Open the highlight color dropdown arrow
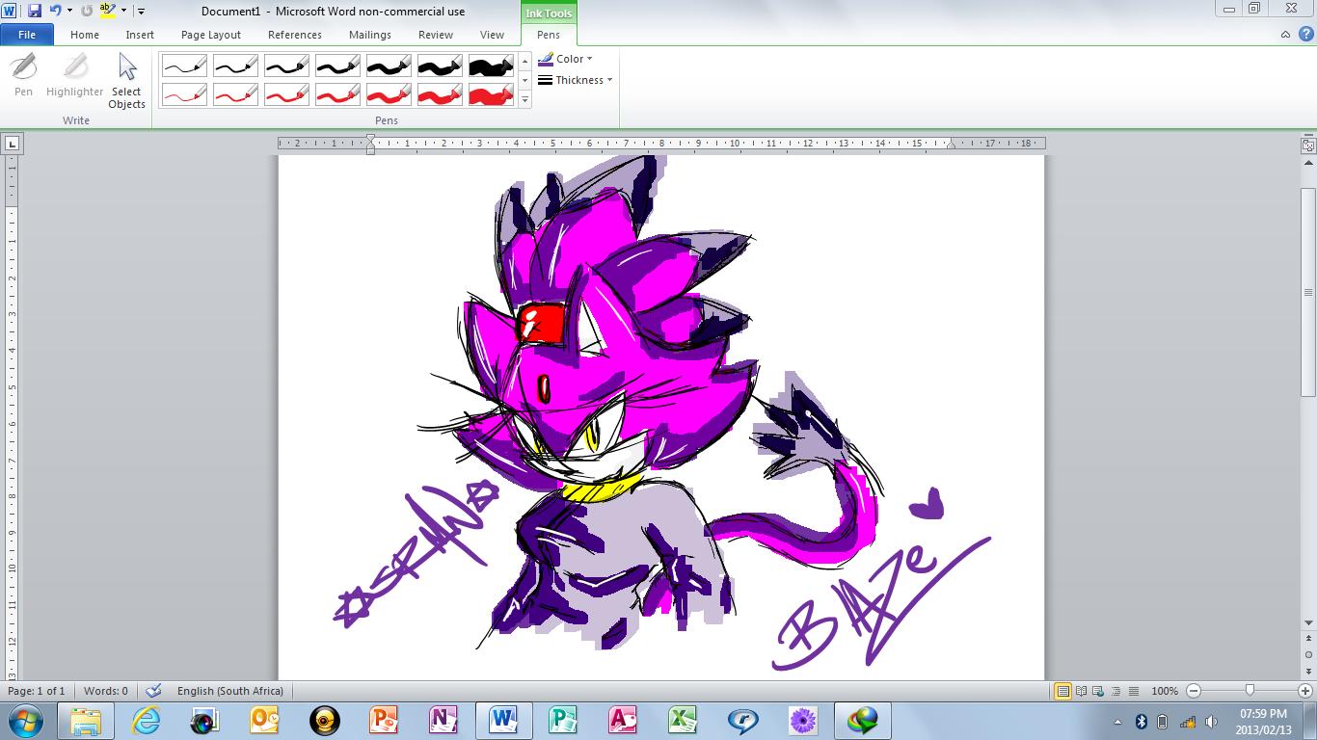 click(x=123, y=11)
